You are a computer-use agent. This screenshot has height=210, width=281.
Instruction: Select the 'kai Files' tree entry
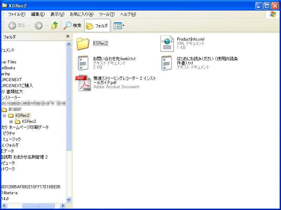(9, 62)
